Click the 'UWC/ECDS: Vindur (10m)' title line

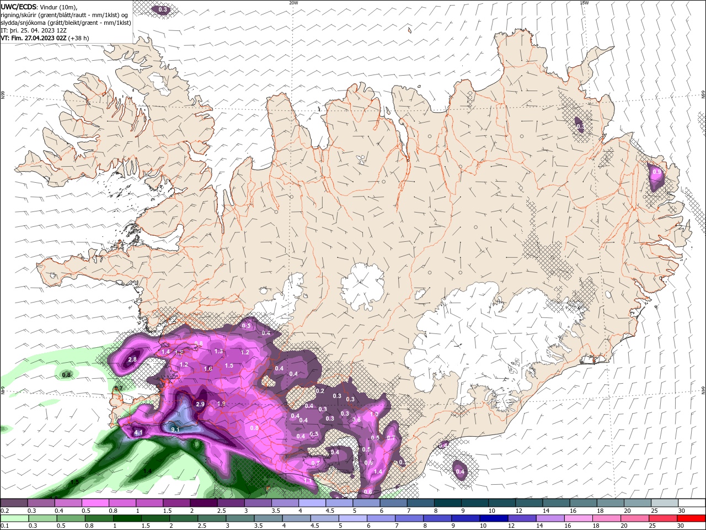pos(39,7)
